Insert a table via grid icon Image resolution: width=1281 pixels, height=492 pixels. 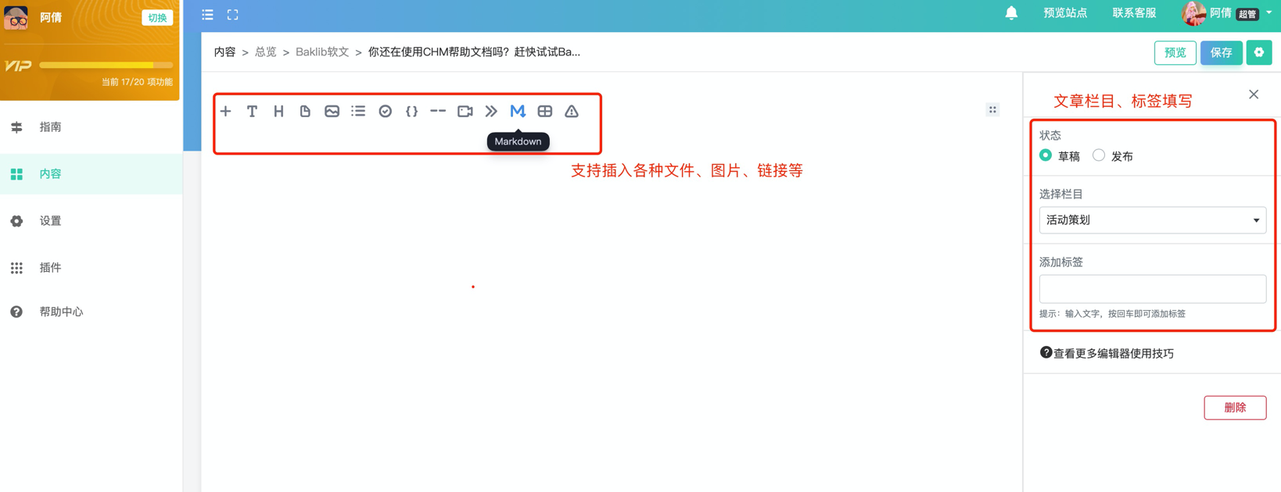545,112
